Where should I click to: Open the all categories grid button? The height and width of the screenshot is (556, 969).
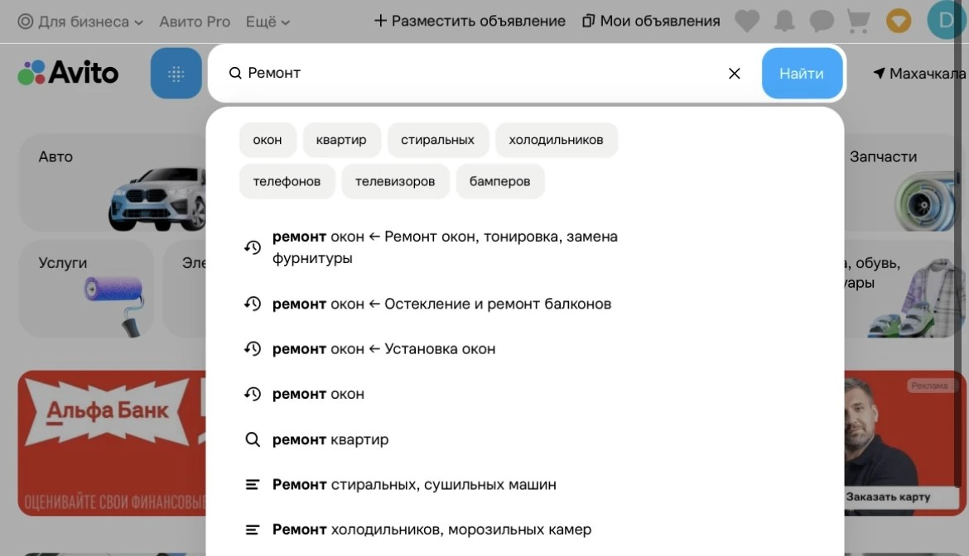(x=176, y=74)
